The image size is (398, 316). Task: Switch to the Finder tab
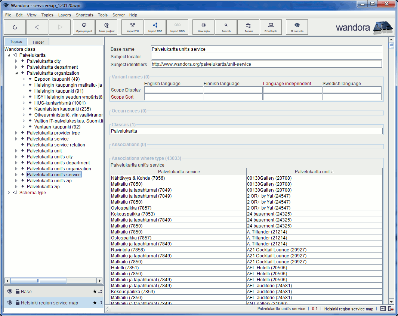pos(38,42)
